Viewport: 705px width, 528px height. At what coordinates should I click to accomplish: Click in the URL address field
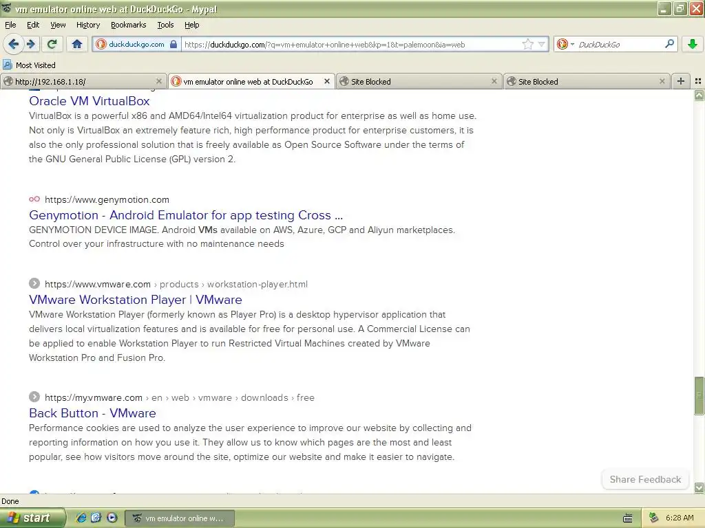(x=350, y=45)
